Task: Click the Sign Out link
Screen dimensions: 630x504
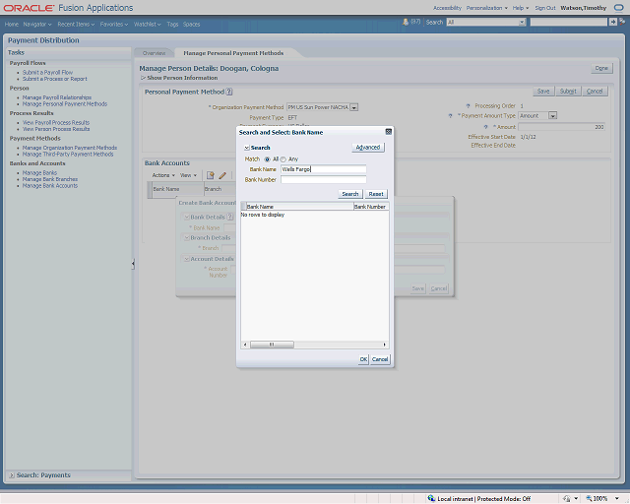Action: point(545,8)
